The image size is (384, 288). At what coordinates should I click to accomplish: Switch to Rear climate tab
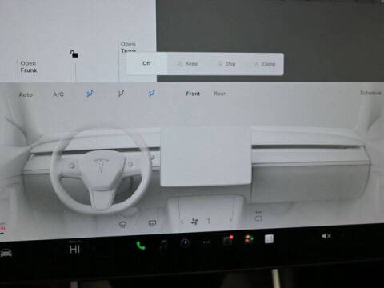click(219, 94)
